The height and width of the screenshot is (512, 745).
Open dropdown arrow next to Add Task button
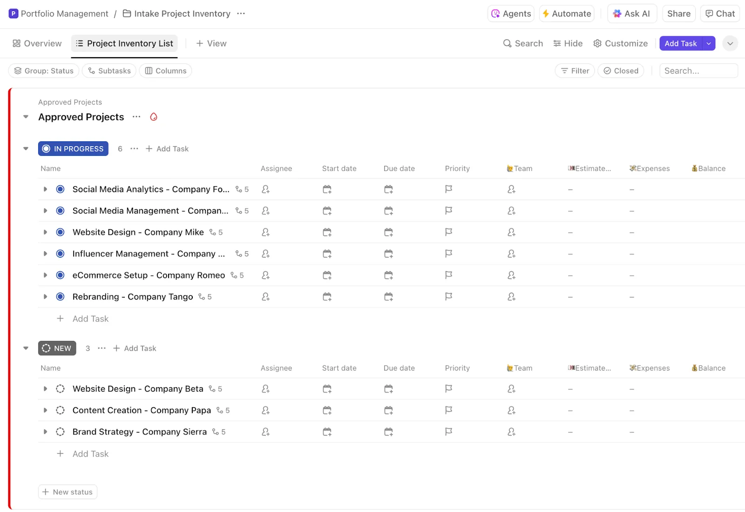point(709,43)
